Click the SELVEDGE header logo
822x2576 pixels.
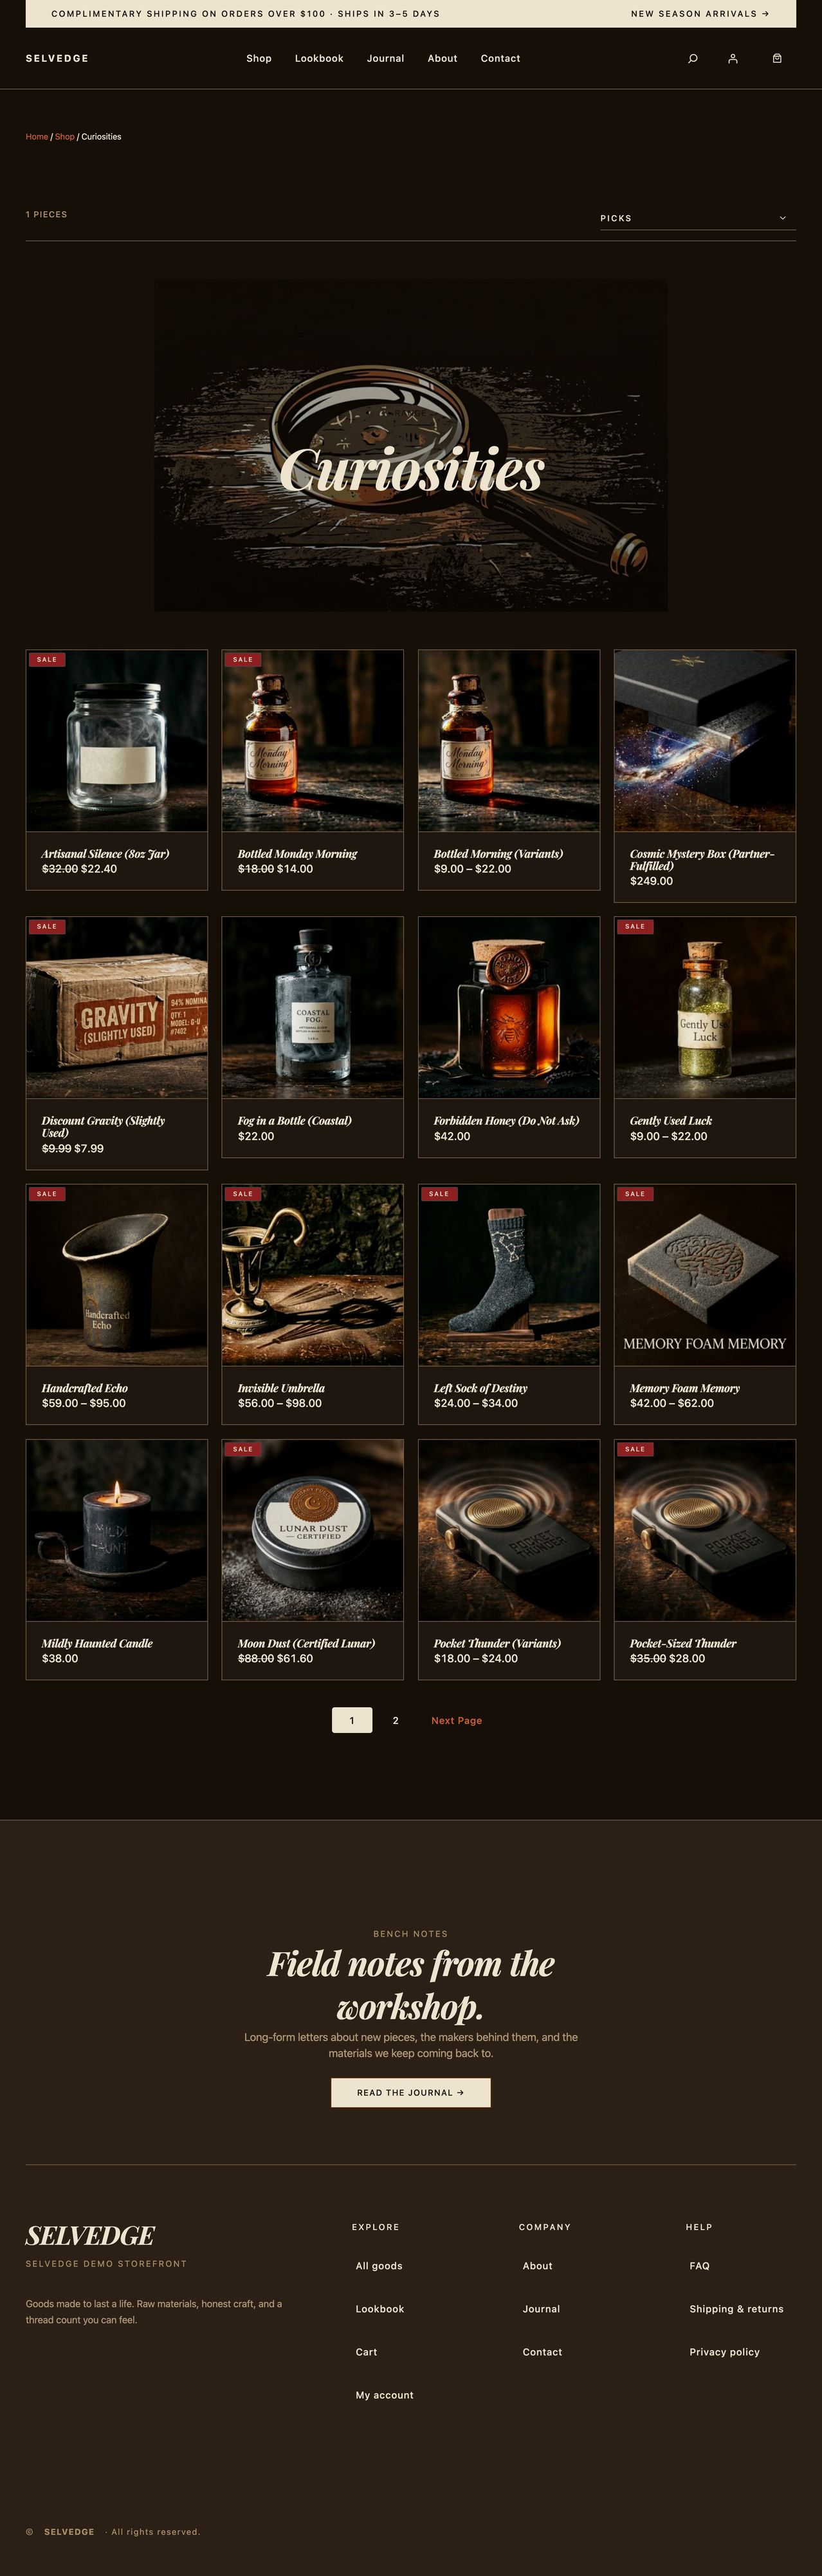[x=57, y=59]
